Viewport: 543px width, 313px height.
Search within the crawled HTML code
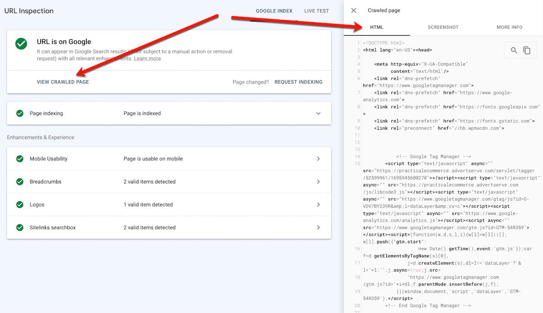(514, 51)
